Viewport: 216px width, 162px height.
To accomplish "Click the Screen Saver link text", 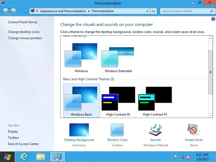I will coord(194,140).
